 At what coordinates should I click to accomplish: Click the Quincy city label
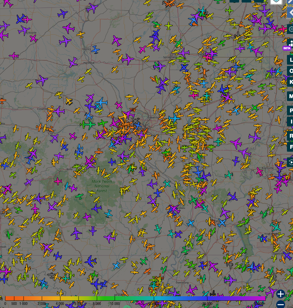(x=87, y=49)
